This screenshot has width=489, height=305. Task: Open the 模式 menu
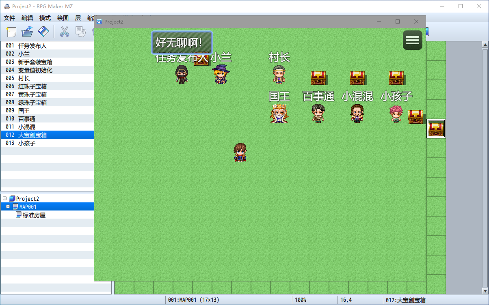point(45,18)
